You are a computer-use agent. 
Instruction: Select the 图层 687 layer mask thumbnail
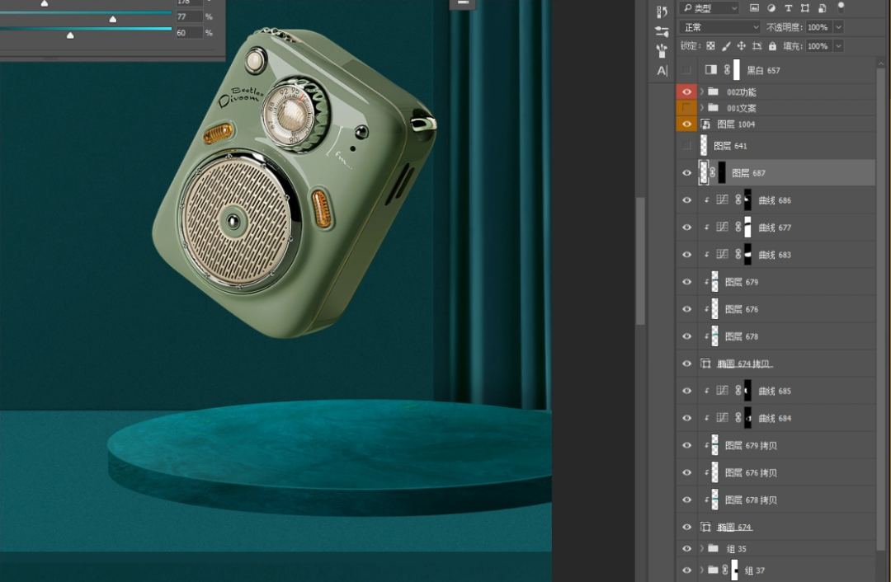[x=722, y=172]
